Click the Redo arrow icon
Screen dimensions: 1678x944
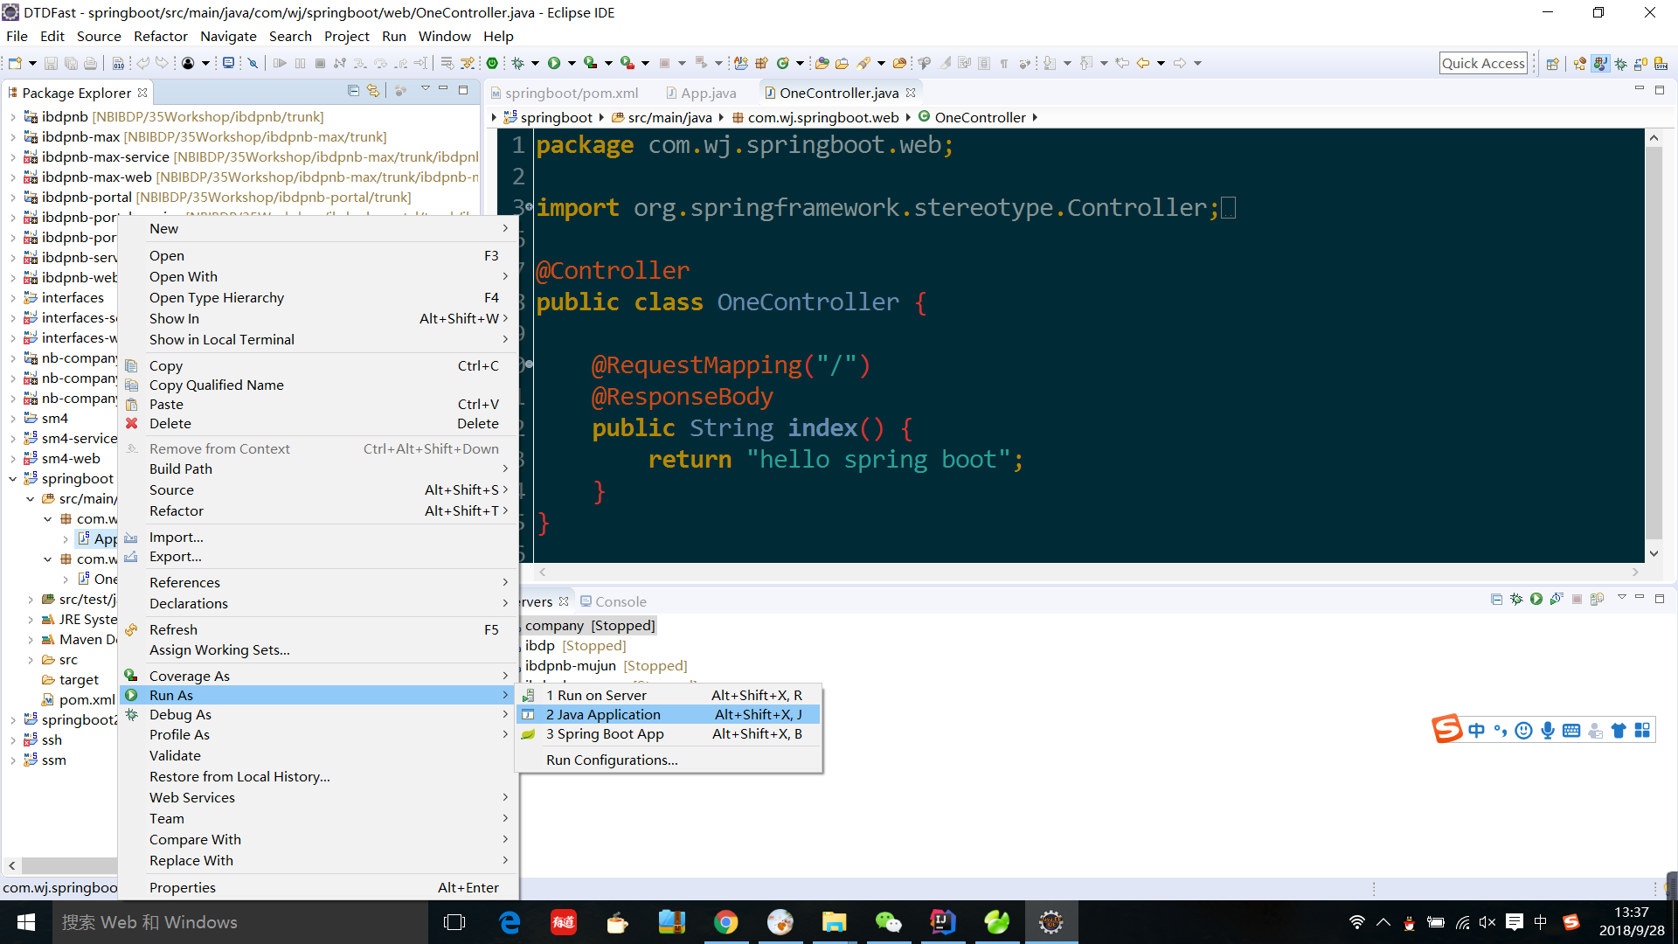pyautogui.click(x=162, y=63)
